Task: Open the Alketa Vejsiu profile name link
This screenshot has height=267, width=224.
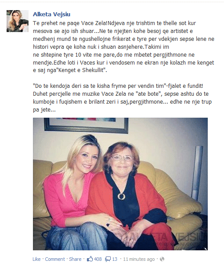Action: [52, 14]
